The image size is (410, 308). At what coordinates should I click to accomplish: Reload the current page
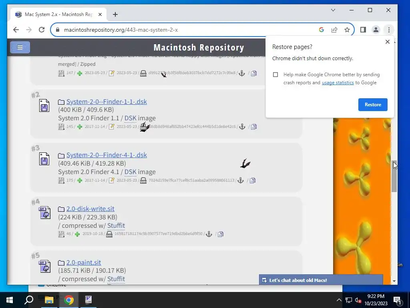click(x=42, y=30)
